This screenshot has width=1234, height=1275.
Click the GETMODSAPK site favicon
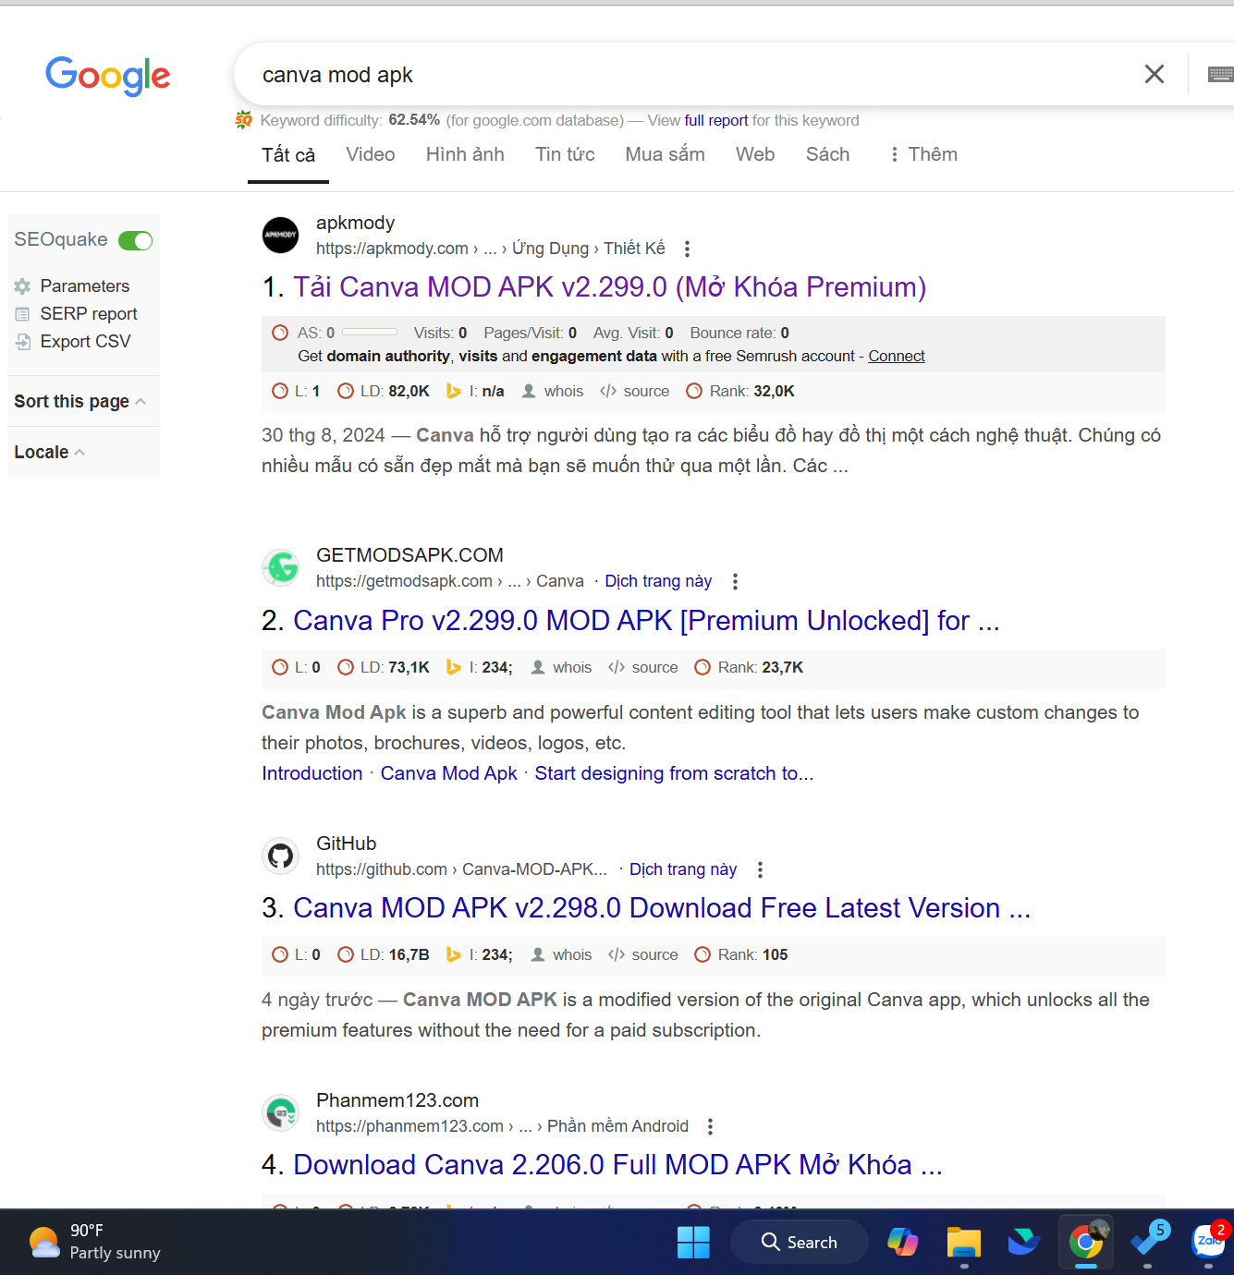[x=281, y=567]
